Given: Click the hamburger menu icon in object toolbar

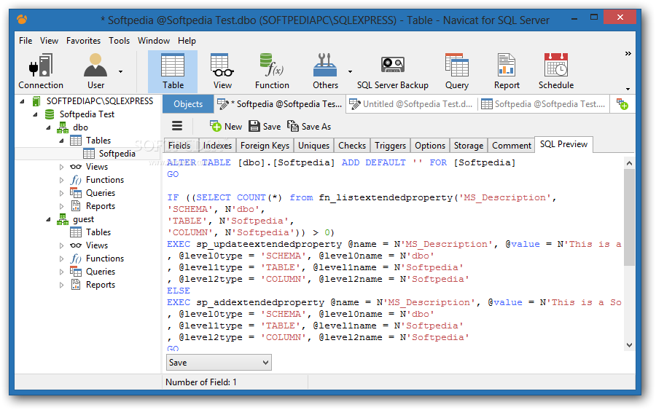Looking at the screenshot, I should point(177,126).
